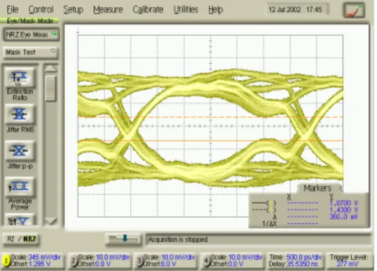Click the Markers tab label
This screenshot has width=377, height=271.
point(318,188)
